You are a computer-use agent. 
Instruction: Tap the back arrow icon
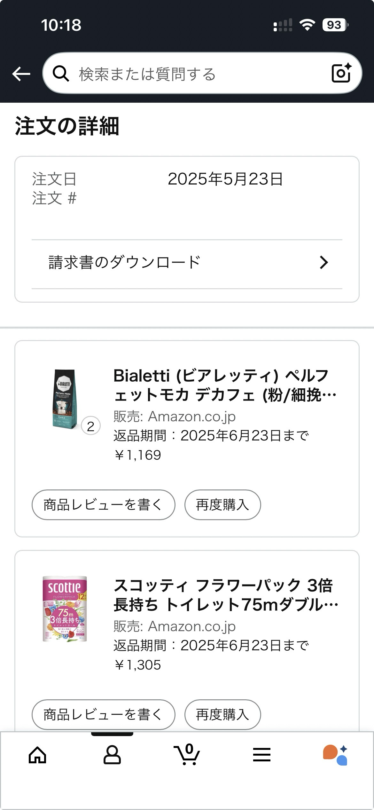pyautogui.click(x=21, y=74)
